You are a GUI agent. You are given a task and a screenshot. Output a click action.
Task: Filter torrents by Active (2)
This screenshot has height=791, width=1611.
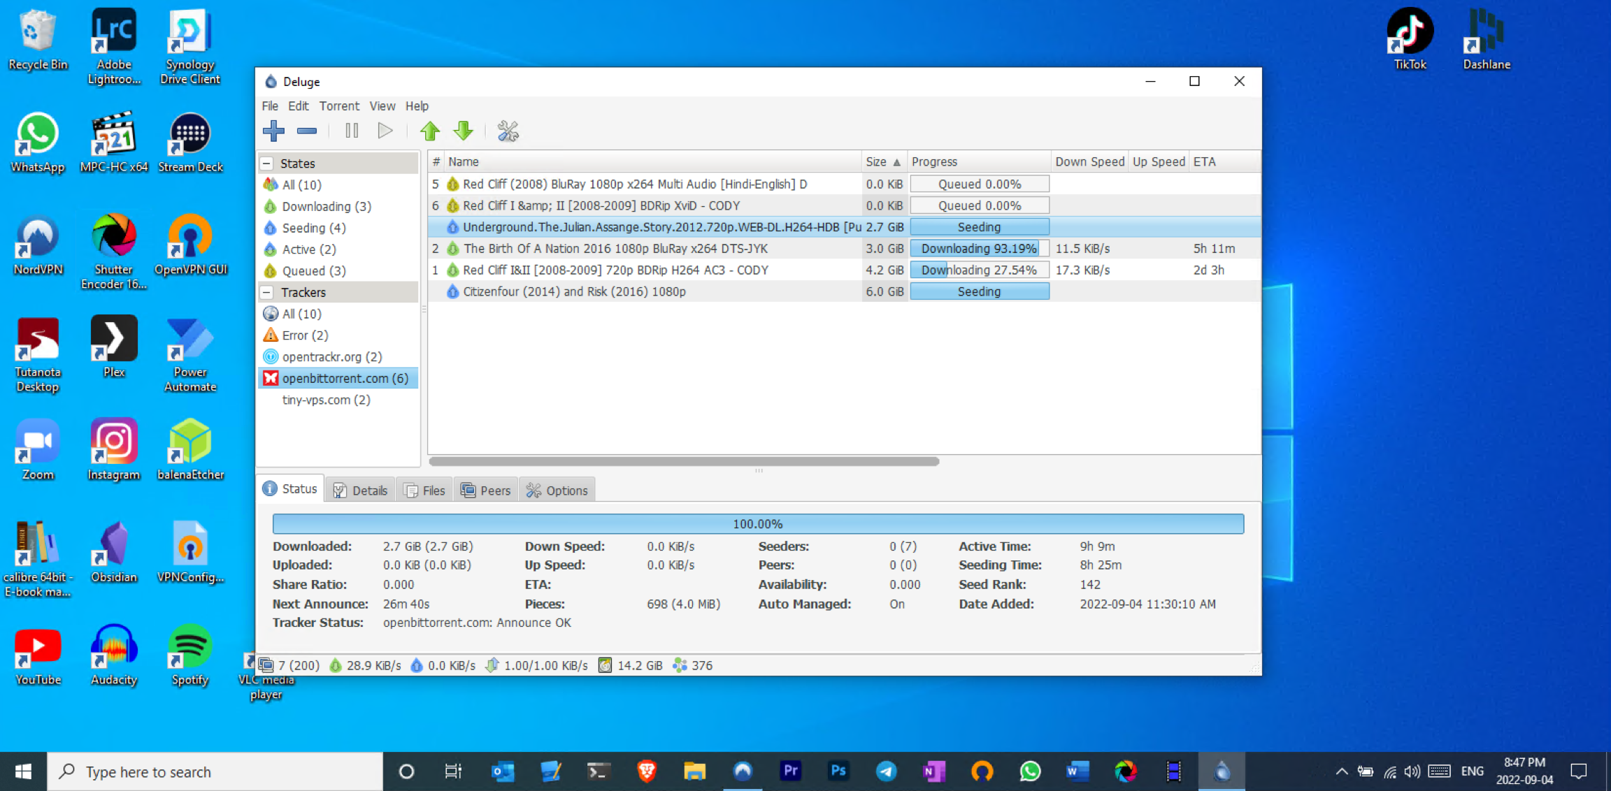[308, 249]
